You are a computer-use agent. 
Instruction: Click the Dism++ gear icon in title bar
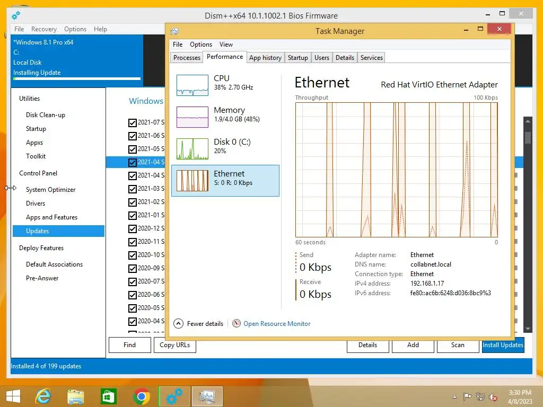[x=16, y=15]
